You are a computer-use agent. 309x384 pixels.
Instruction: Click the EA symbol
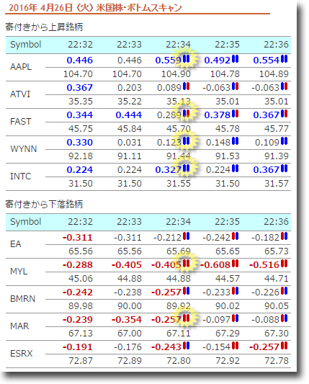pos(15,244)
